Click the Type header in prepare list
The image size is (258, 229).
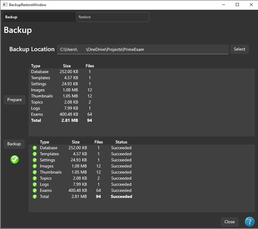click(36, 66)
